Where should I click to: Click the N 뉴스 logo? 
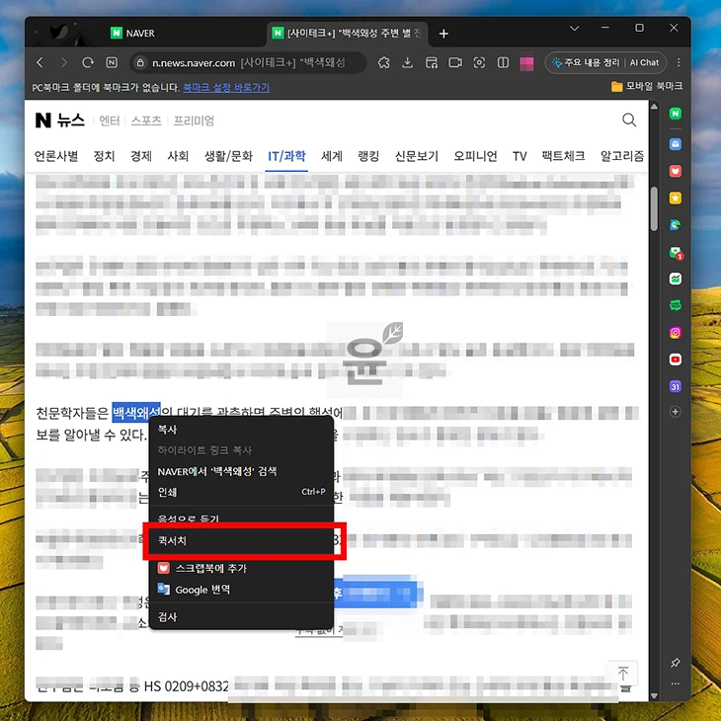point(60,120)
